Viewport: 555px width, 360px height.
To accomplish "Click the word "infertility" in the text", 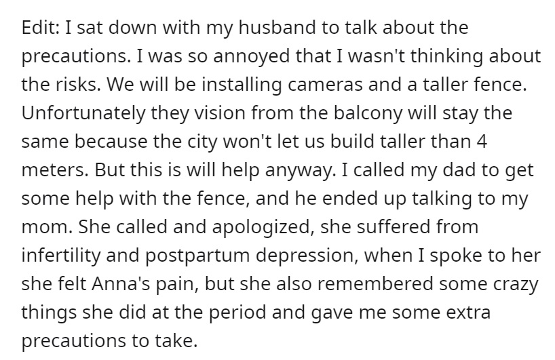I will click(61, 256).
